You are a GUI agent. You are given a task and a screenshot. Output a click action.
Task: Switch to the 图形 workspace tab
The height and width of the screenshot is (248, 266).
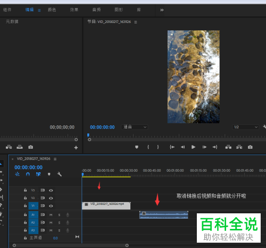coord(119,10)
